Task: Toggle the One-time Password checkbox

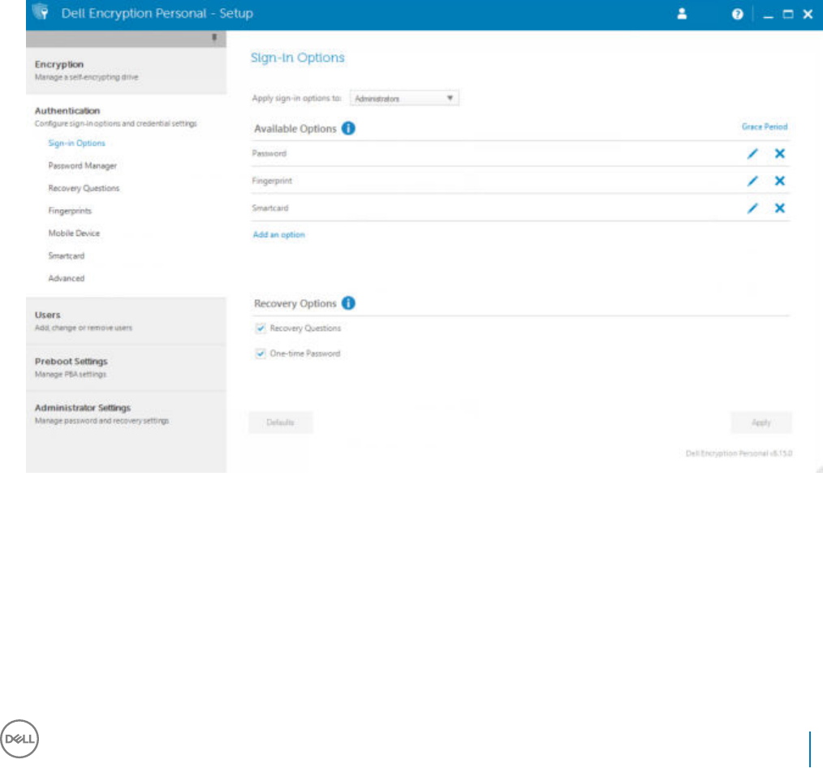Action: click(261, 354)
